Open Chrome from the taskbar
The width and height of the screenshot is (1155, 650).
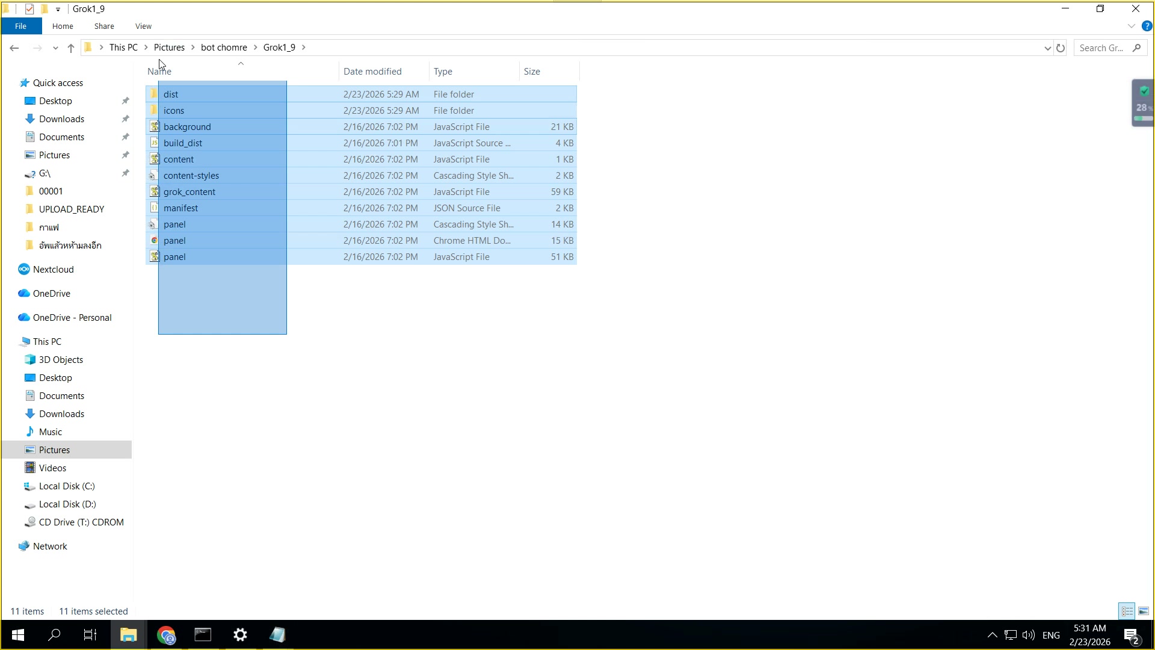[x=166, y=635]
